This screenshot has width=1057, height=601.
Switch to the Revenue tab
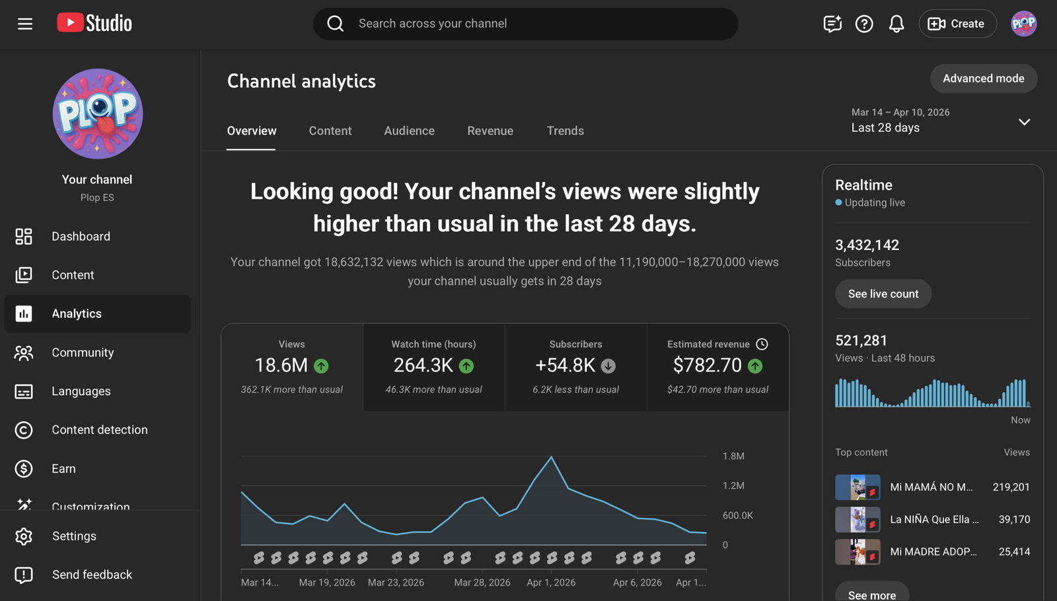490,131
